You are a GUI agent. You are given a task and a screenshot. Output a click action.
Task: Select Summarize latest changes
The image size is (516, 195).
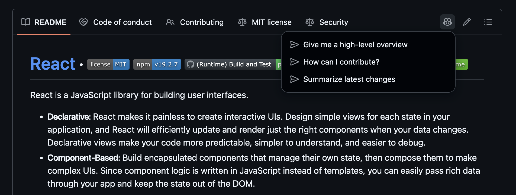pyautogui.click(x=368, y=79)
